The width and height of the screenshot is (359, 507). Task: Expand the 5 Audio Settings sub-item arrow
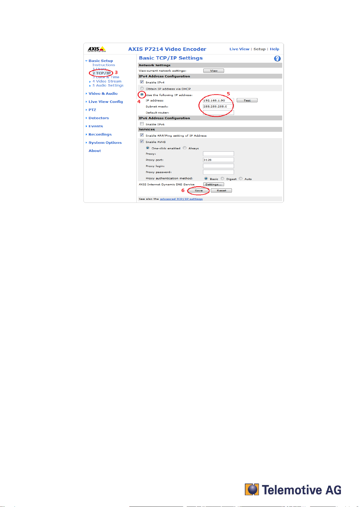[90, 86]
